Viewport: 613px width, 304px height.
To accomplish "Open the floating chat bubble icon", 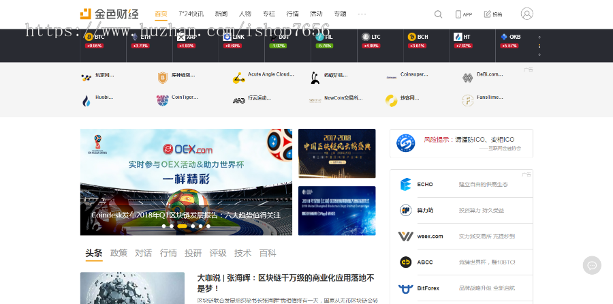I will [592, 265].
